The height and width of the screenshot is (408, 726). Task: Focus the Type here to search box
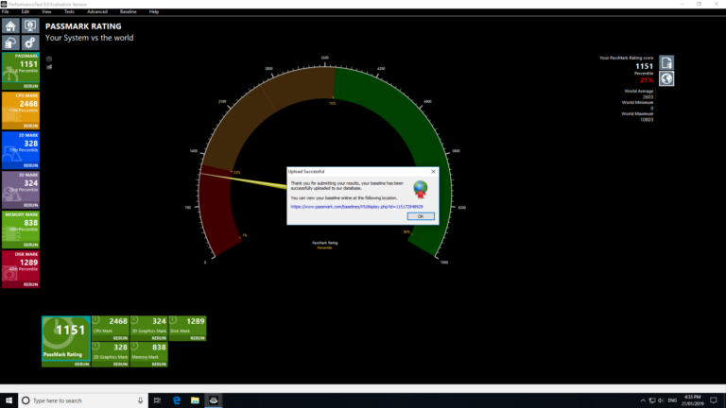click(83, 400)
